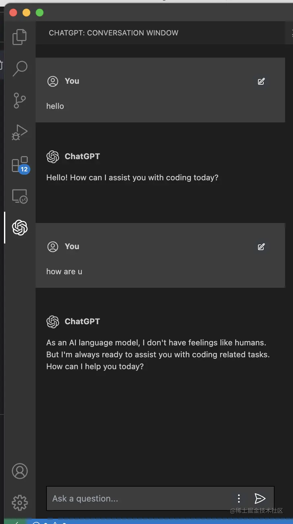The width and height of the screenshot is (293, 524).
Task: Open the Remote Explorer view
Action: click(20, 196)
